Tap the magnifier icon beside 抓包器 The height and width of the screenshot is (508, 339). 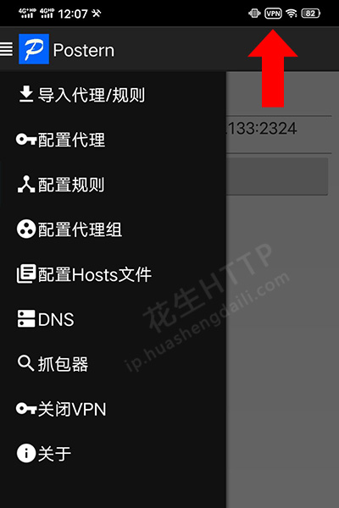coord(26,363)
